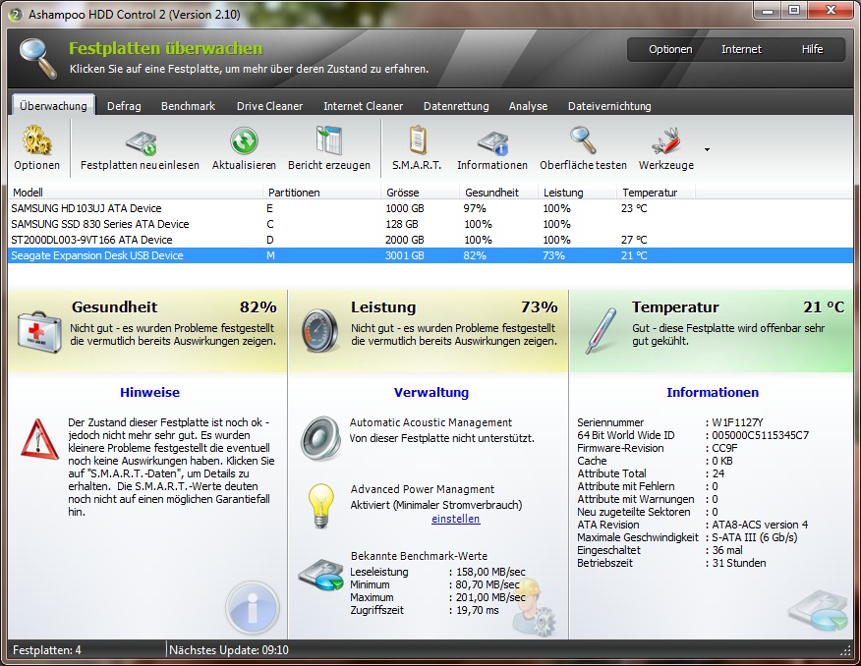Viewport: 861px width, 666px height.
Task: Sort by the Leistung column header
Action: 578,193
